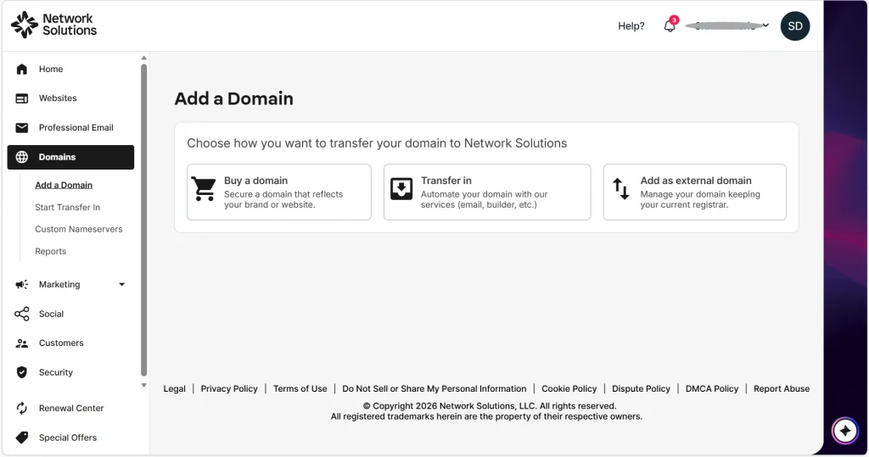Click the Special Offers tag icon
Viewport: 869px width, 457px height.
coord(21,437)
